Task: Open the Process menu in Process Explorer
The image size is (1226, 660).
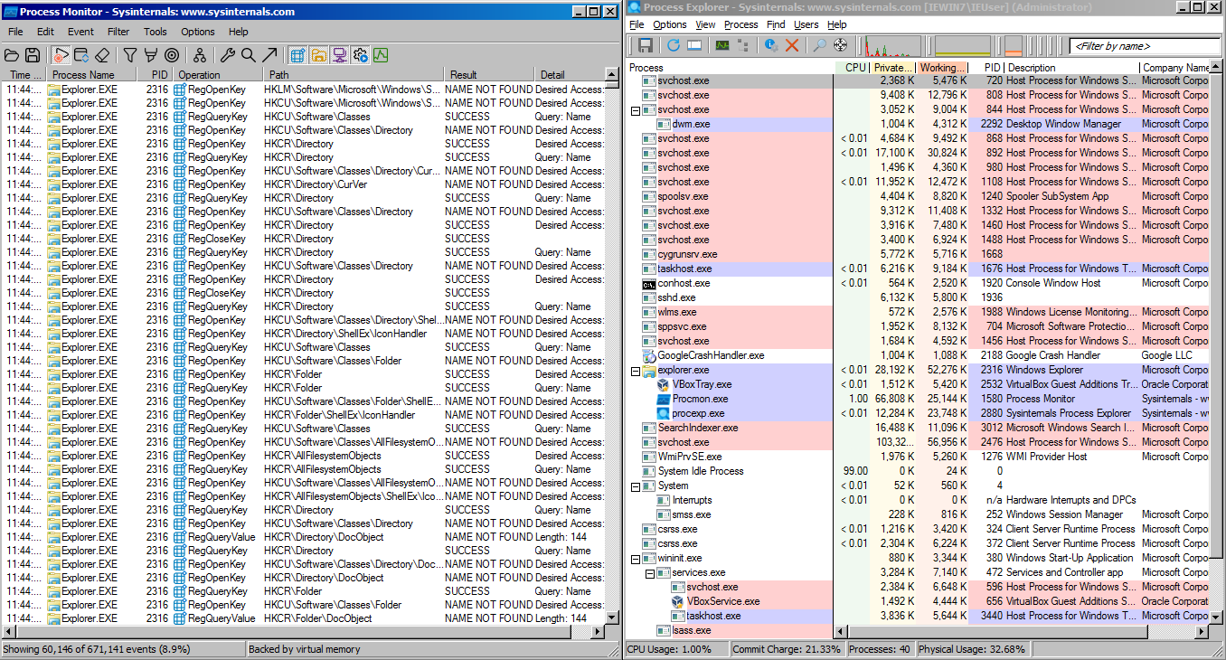Action: (x=741, y=24)
